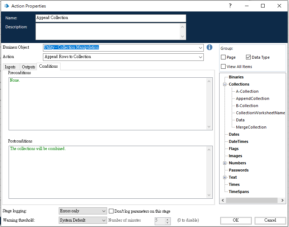Image resolution: width=289 pixels, height=227 pixels.
Task: Click the tree scrollbar left arrow
Action: (x=223, y=201)
